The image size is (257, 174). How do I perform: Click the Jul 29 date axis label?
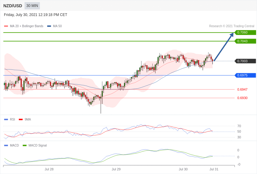pyautogui.click(x=116, y=169)
